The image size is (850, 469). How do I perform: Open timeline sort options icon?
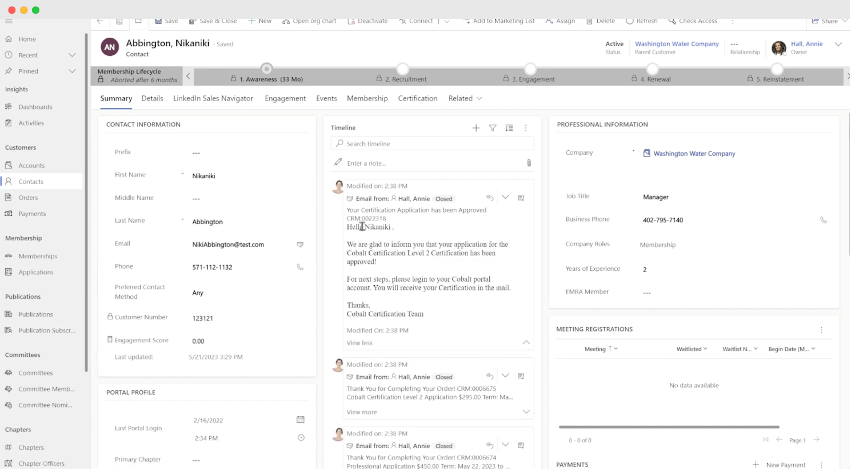509,128
